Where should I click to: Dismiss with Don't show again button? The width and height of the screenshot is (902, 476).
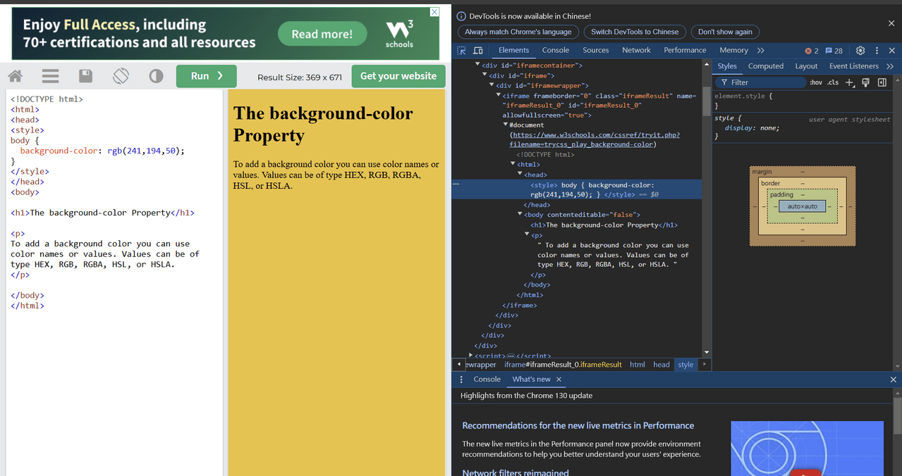tap(725, 32)
